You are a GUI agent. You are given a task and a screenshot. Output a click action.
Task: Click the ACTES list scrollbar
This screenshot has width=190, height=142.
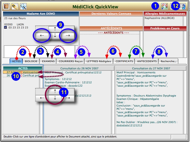coord(41,102)
